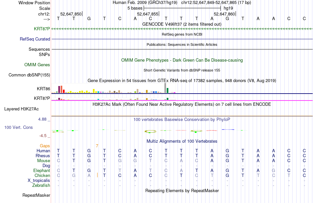Click the chr12:52,647,849-52,647,865 position text
This screenshot has width=313, height=203.
coord(216,3)
